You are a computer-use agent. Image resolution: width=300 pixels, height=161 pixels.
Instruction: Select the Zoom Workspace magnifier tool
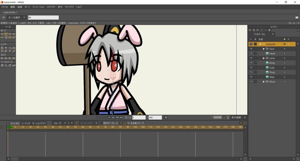[x=6, y=65]
